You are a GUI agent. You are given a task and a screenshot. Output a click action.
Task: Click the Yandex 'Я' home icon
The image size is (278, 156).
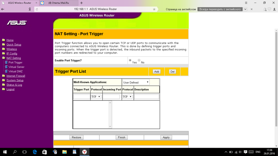(30, 9)
